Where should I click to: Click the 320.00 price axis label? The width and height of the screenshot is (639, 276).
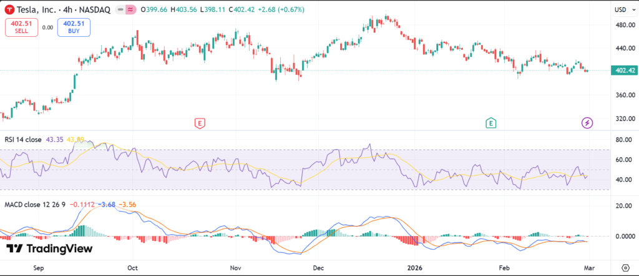coord(625,119)
